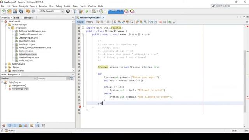Click the New File toolbar icon
The image size is (249, 140).
click(4, 11)
